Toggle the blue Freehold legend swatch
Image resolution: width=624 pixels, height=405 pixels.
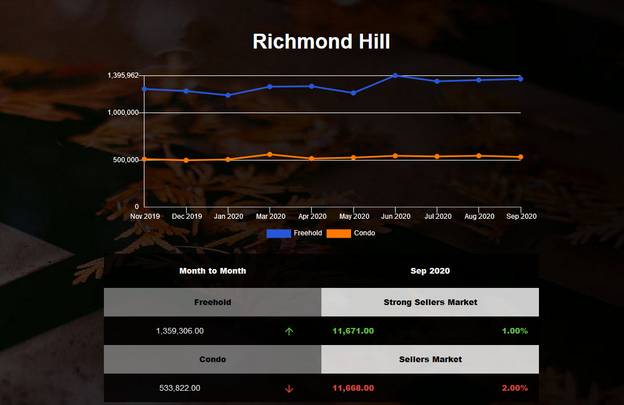click(x=279, y=233)
